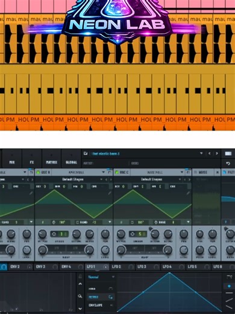The width and height of the screenshot is (235, 314).
Task: Click the LFO 4 modulation source drag icon
Action: (x=181, y=267)
